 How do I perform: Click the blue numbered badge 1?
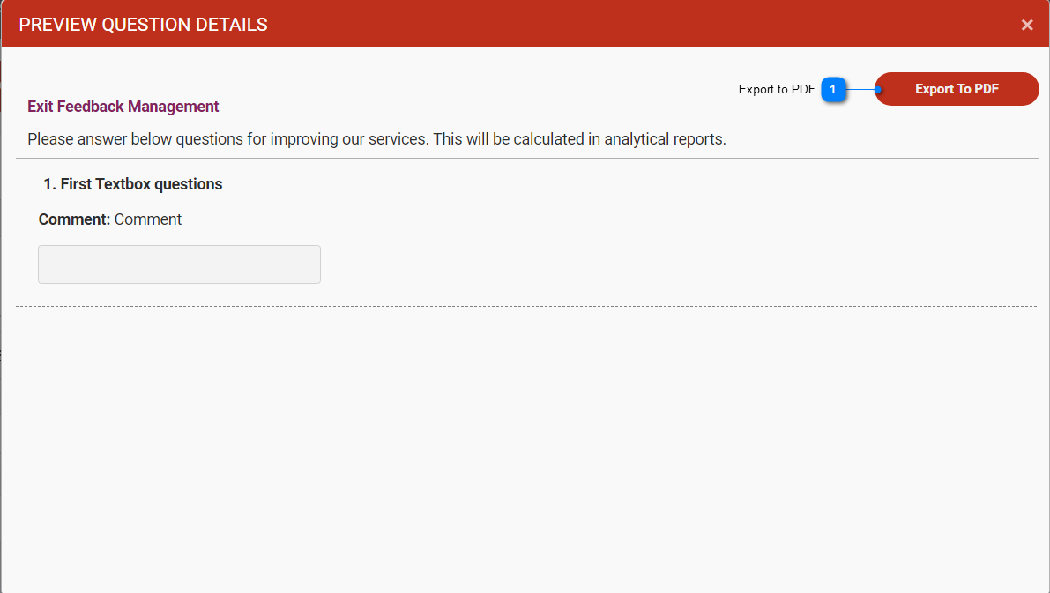[x=833, y=89]
